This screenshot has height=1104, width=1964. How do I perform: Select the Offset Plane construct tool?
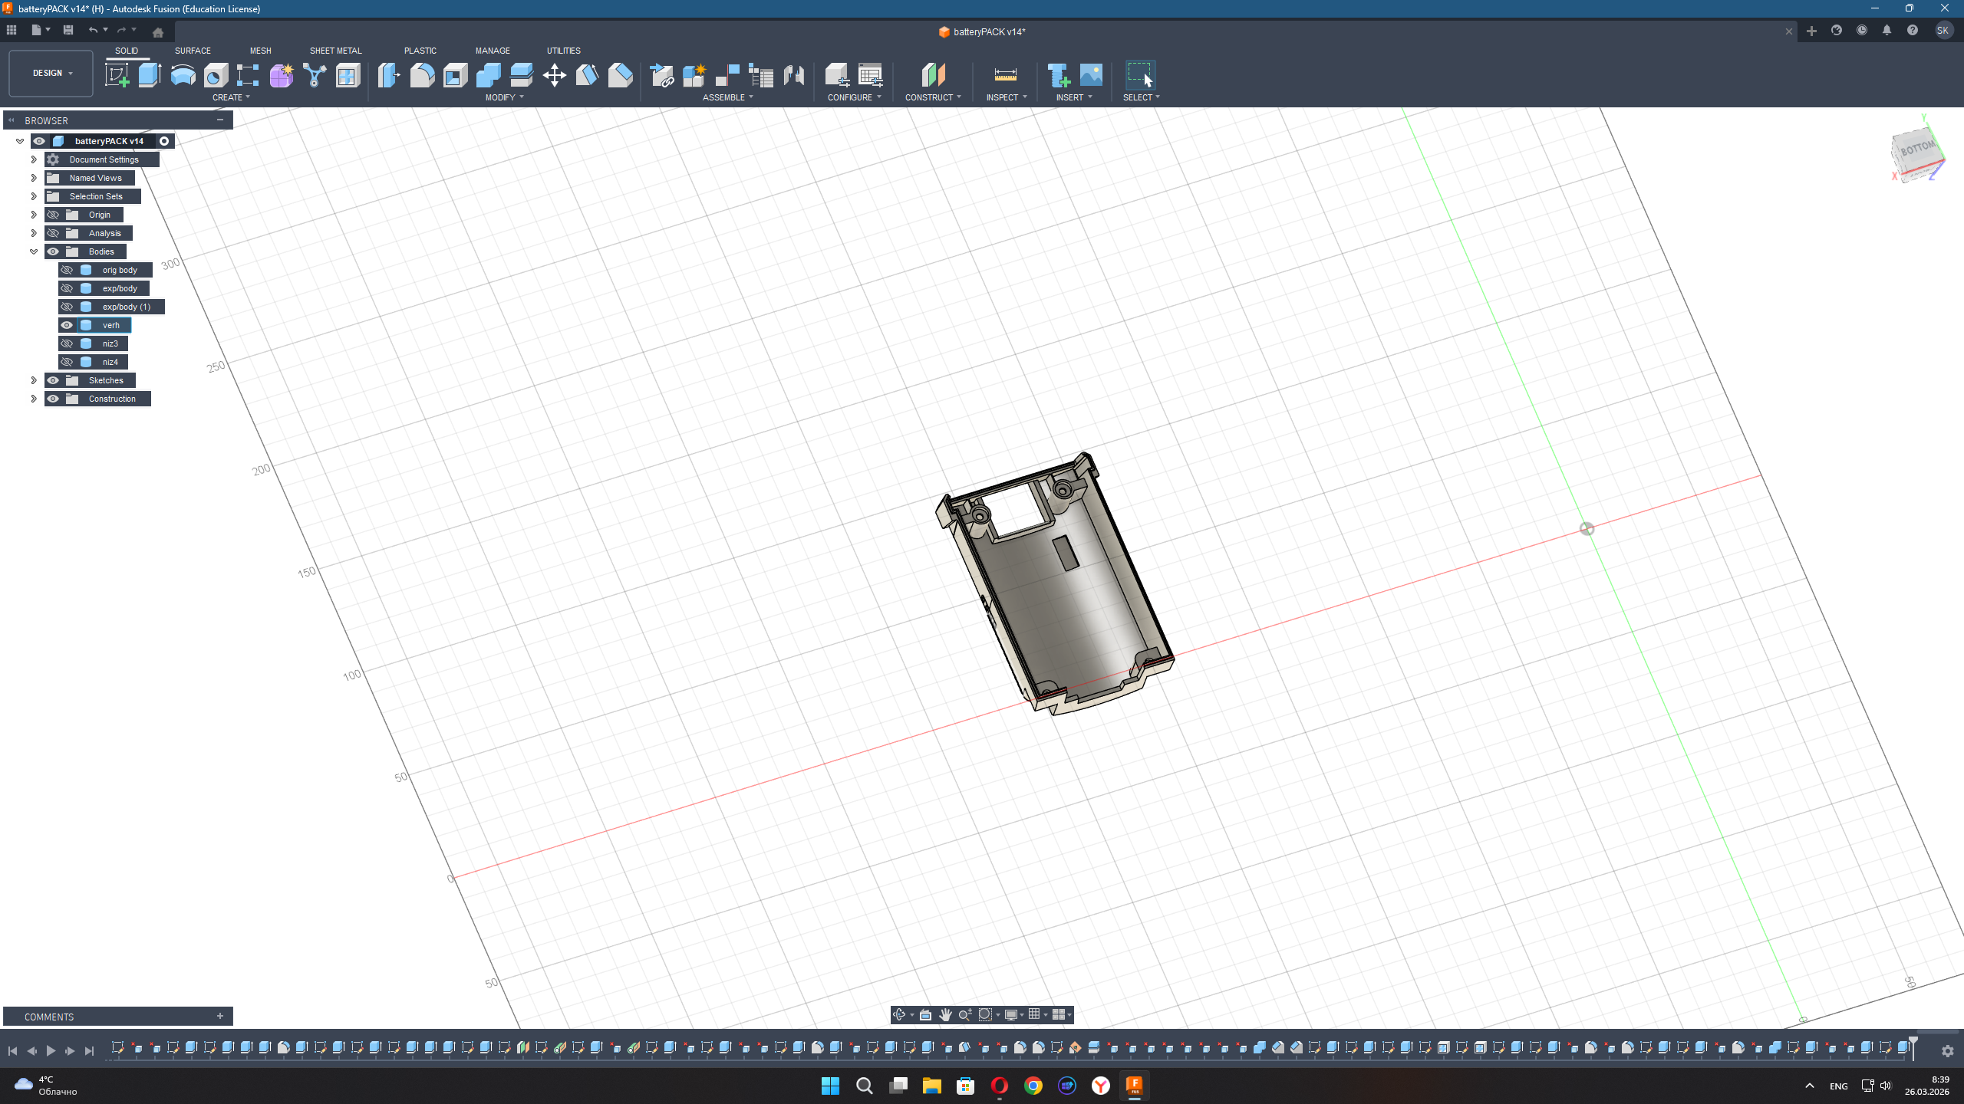tap(933, 75)
